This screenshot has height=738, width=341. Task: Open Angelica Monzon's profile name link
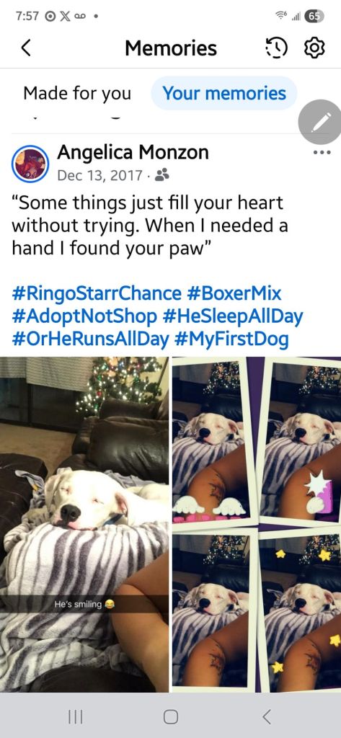(x=133, y=153)
